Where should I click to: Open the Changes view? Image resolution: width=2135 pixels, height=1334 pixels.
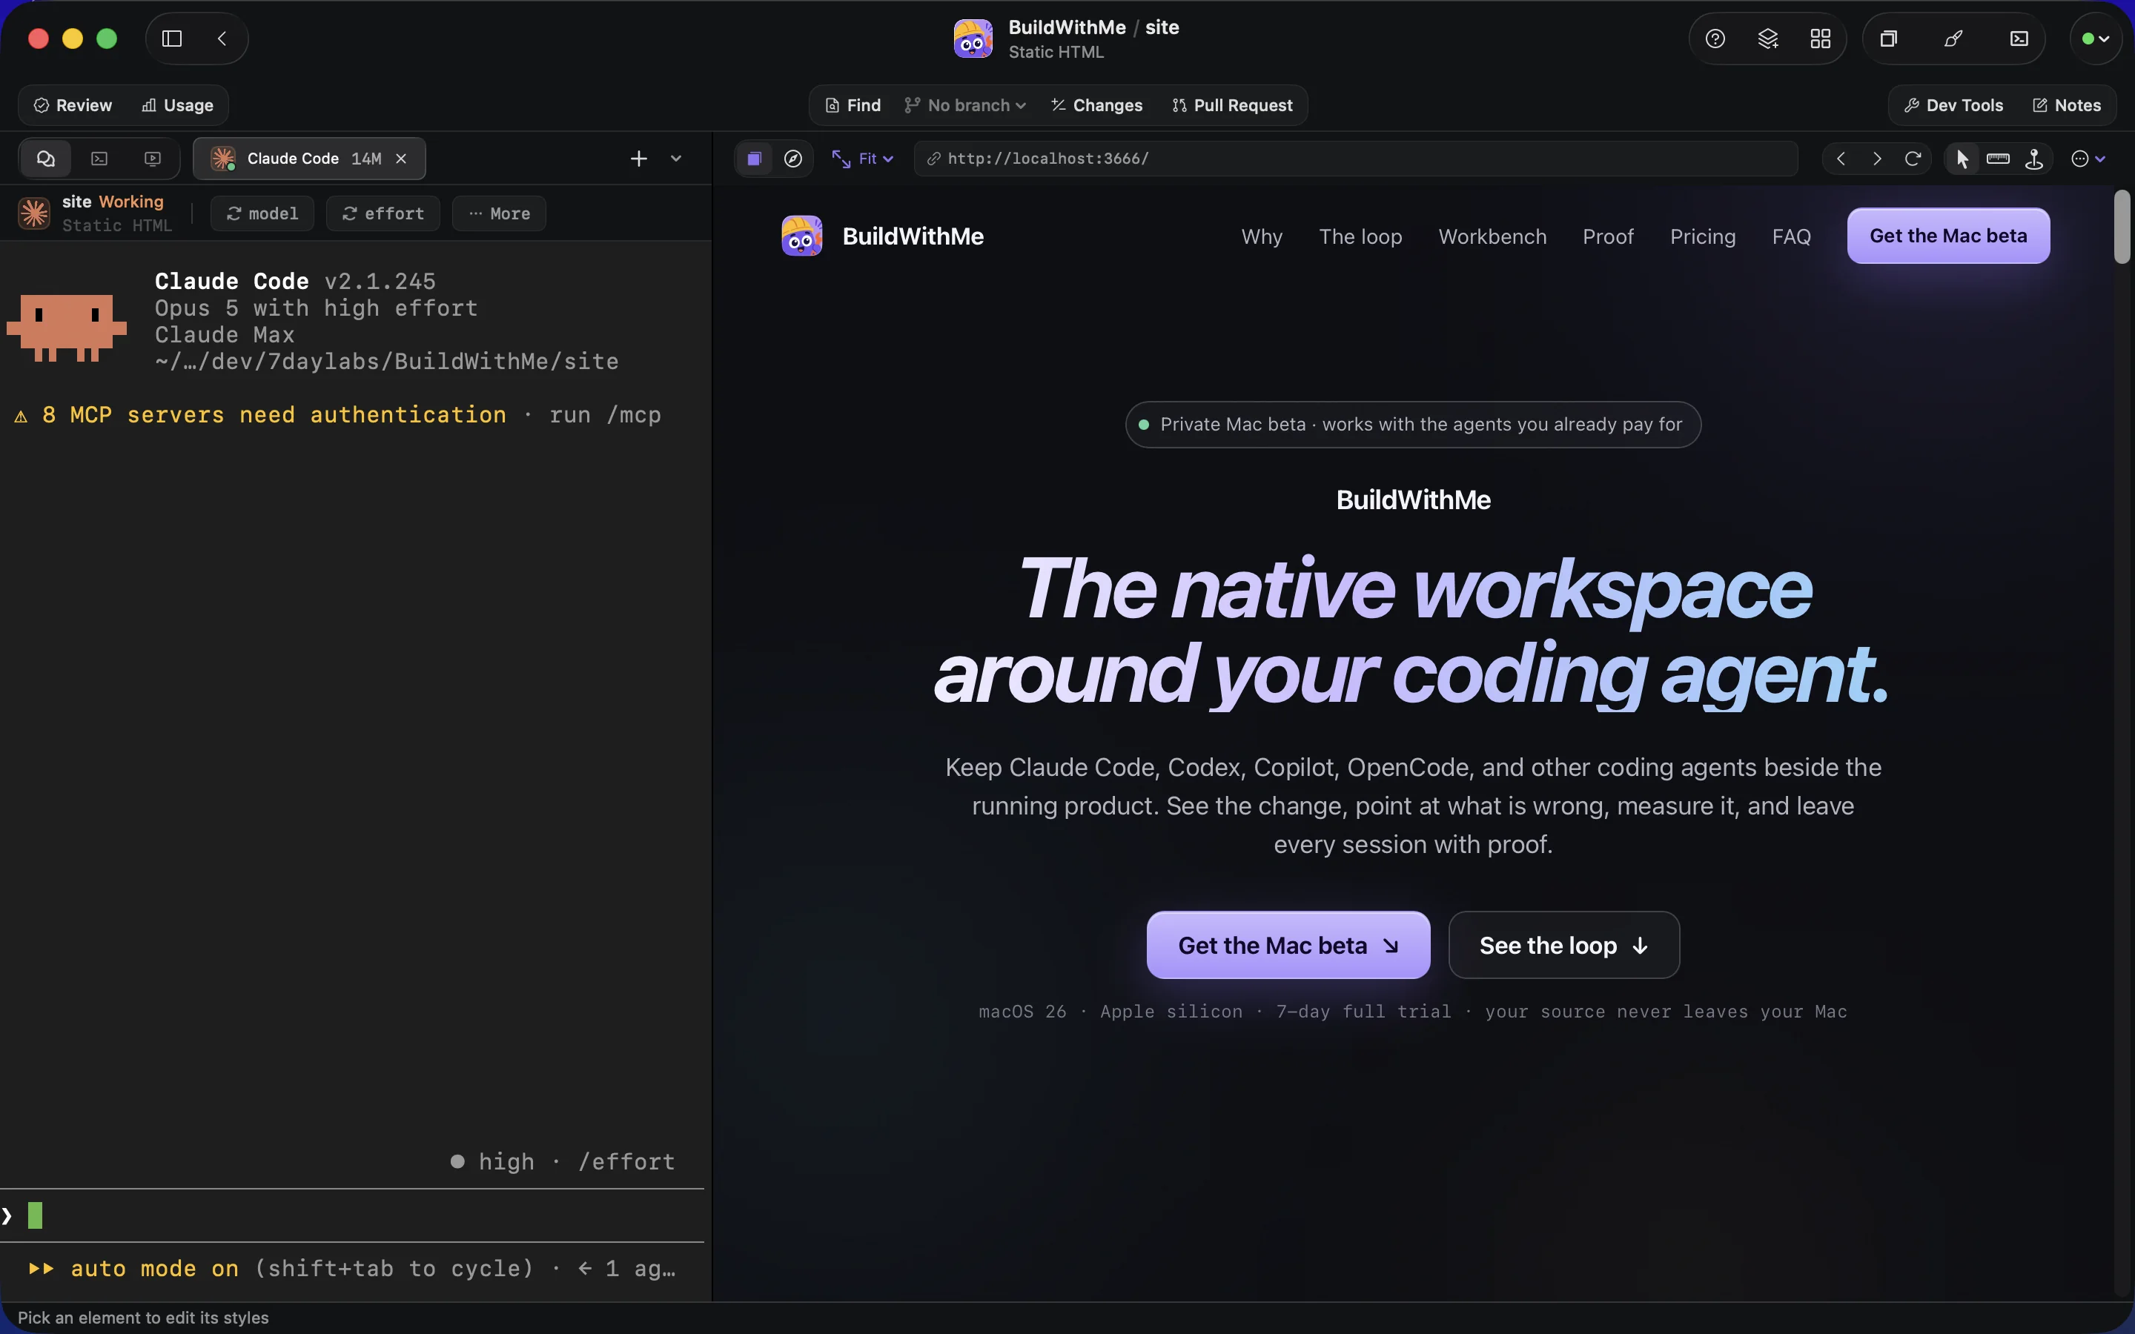click(x=1096, y=105)
